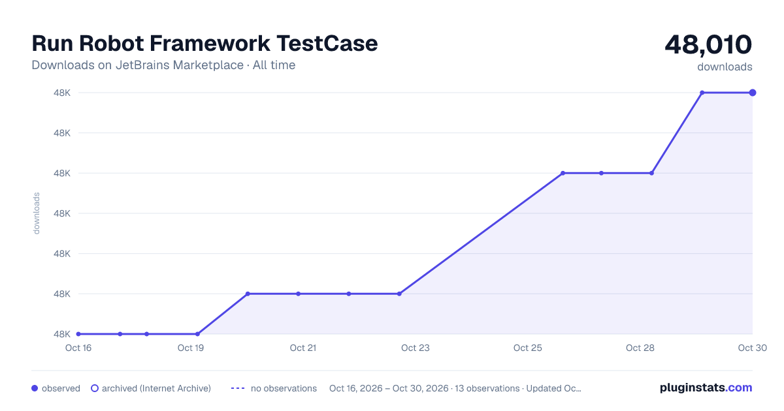The width and height of the screenshot is (784, 411).
Task: Click the rotated 'downloads' y-axis title
Action: tap(37, 213)
